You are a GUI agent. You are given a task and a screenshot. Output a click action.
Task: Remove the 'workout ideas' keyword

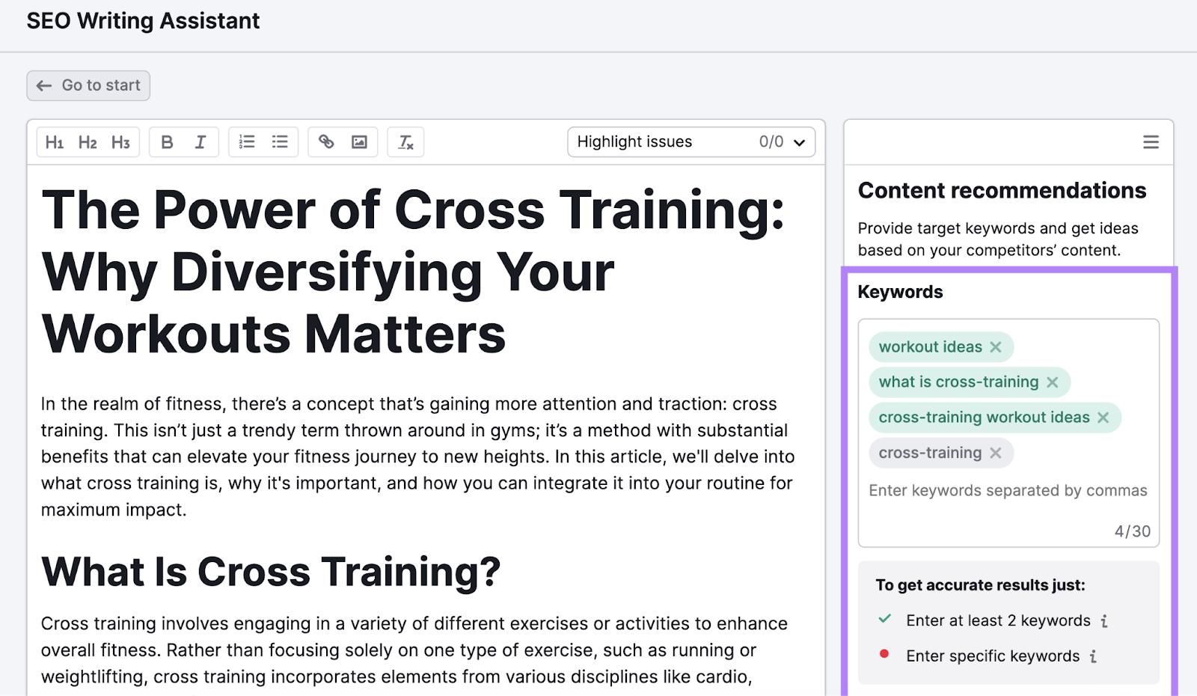pos(996,347)
